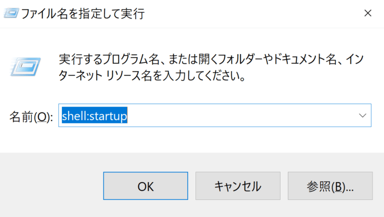384x217 pixels.
Task: Expand the 名前 combo box dropdown arrow
Action: [363, 115]
